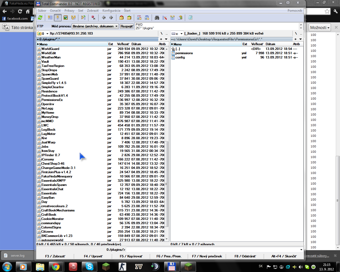
Task: Click the green Reread source refresh icon
Action: [40, 18]
